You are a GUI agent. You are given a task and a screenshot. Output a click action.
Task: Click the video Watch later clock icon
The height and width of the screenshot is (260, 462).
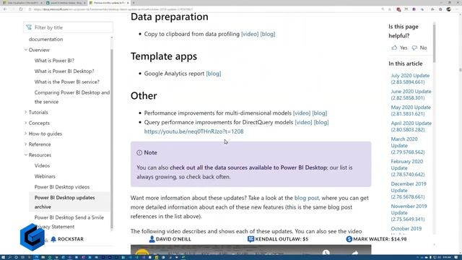tap(326, 252)
